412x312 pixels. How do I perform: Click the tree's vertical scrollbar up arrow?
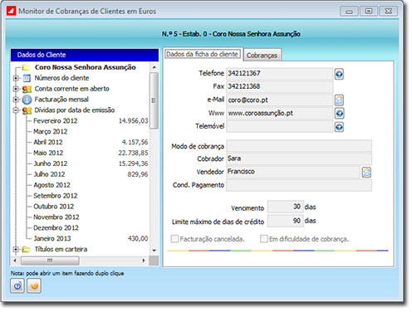pyautogui.click(x=154, y=67)
